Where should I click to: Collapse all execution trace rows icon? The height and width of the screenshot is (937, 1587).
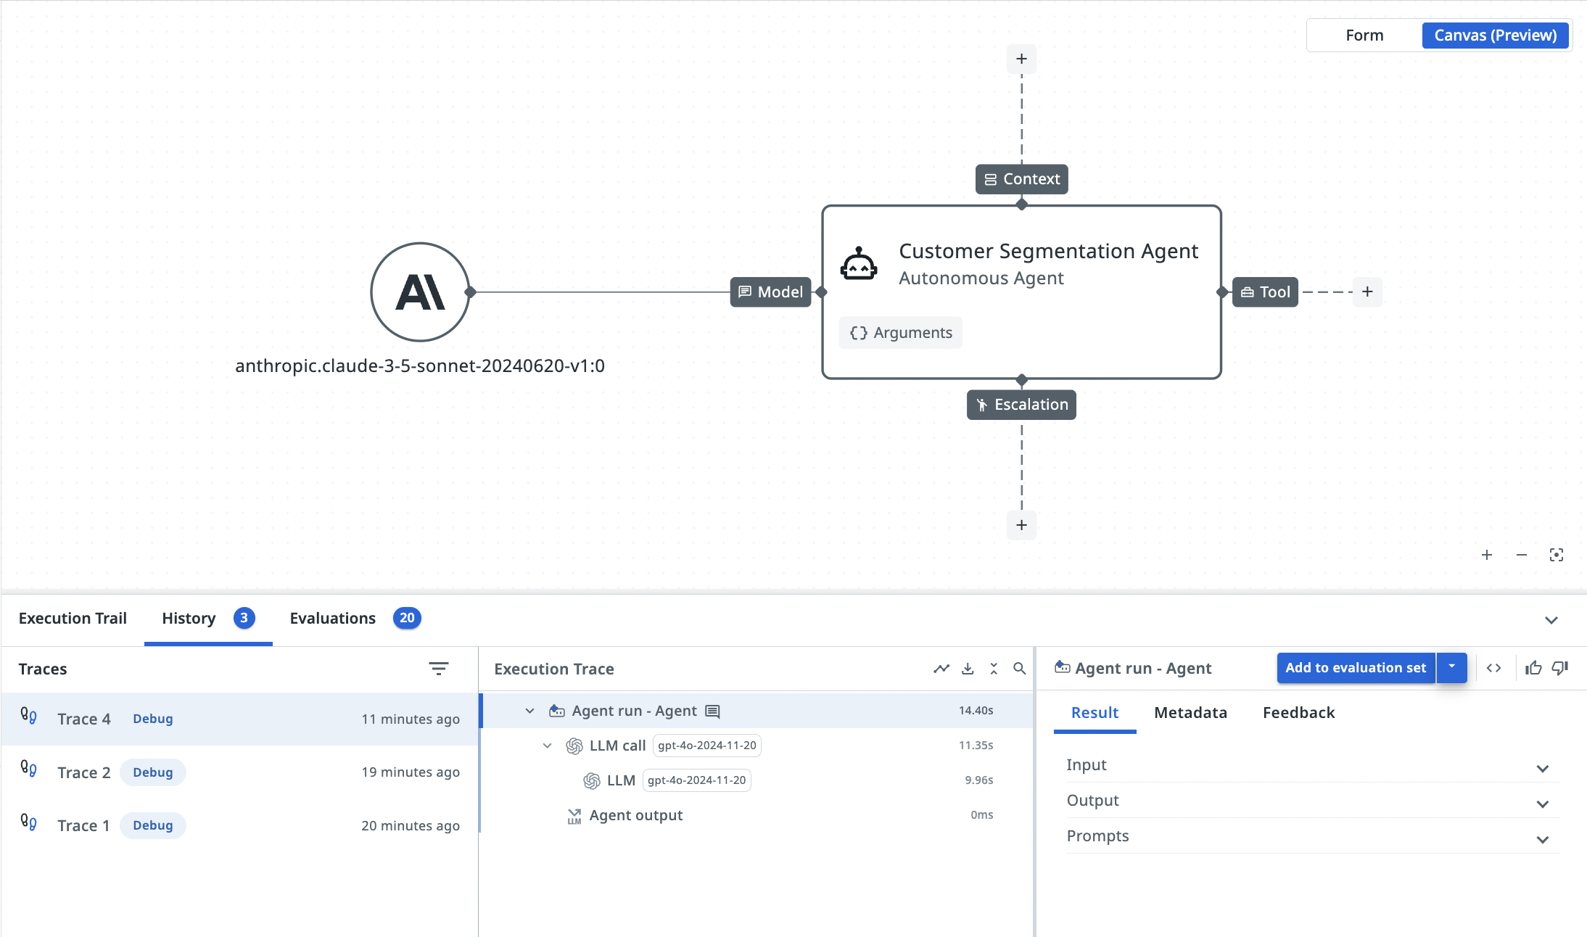point(994,669)
